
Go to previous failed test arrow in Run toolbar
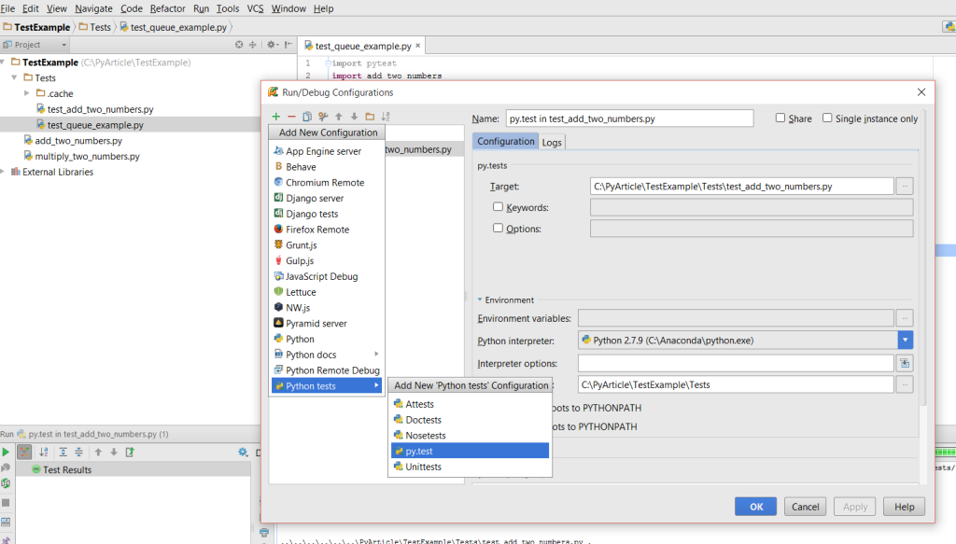point(98,452)
